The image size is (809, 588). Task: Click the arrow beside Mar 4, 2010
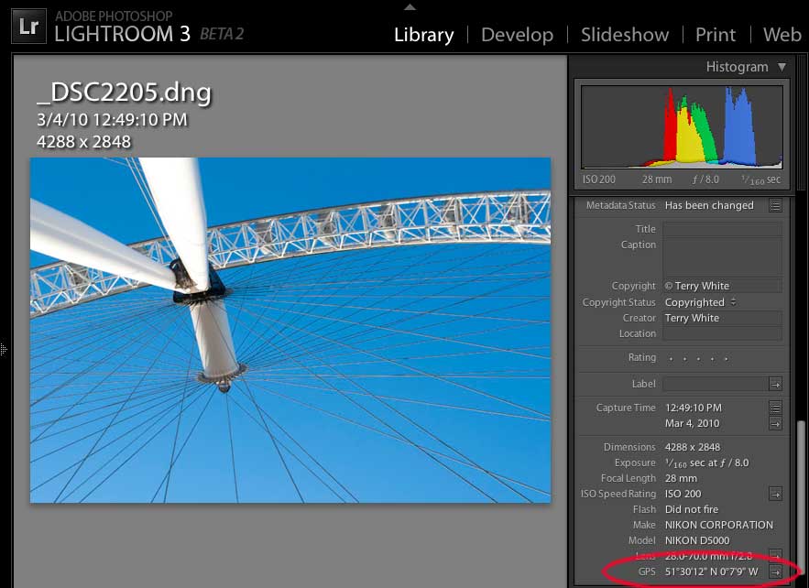pos(775,424)
